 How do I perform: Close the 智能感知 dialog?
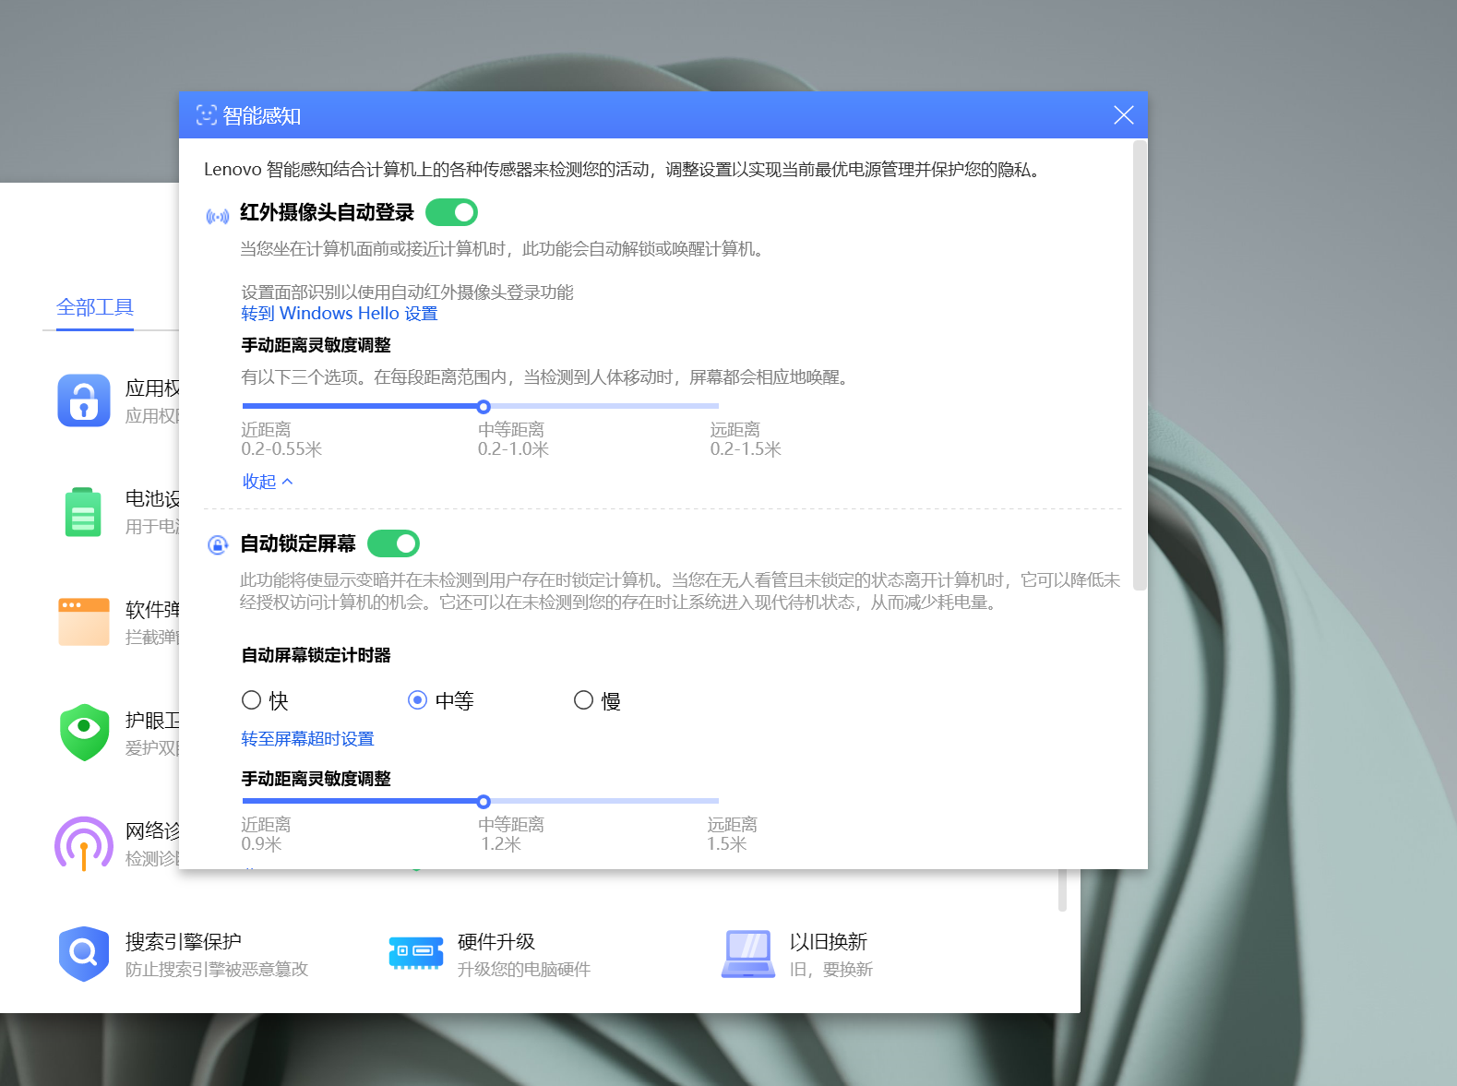click(1123, 115)
